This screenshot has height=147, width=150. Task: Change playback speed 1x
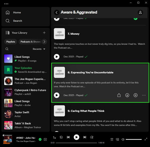click(55, 138)
